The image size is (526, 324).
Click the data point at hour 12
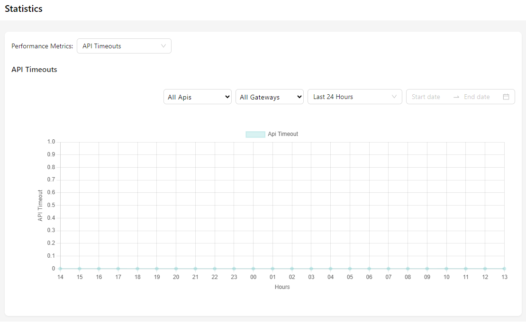(485, 269)
